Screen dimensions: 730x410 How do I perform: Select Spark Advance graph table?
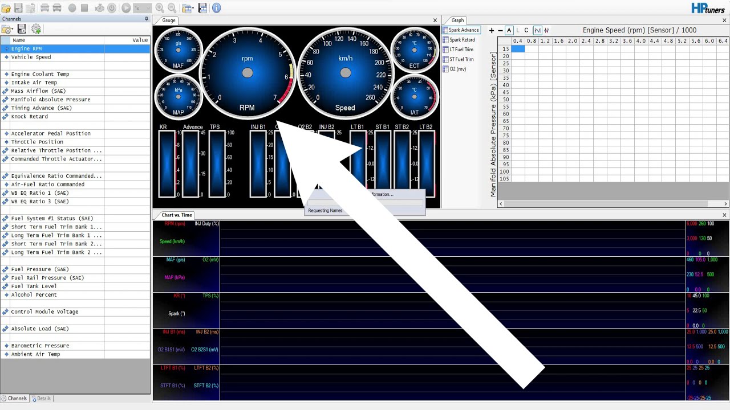tap(461, 30)
